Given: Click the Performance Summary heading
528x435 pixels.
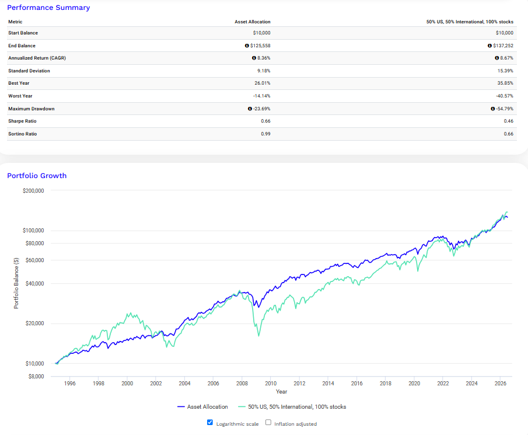Looking at the screenshot, I should (x=48, y=8).
